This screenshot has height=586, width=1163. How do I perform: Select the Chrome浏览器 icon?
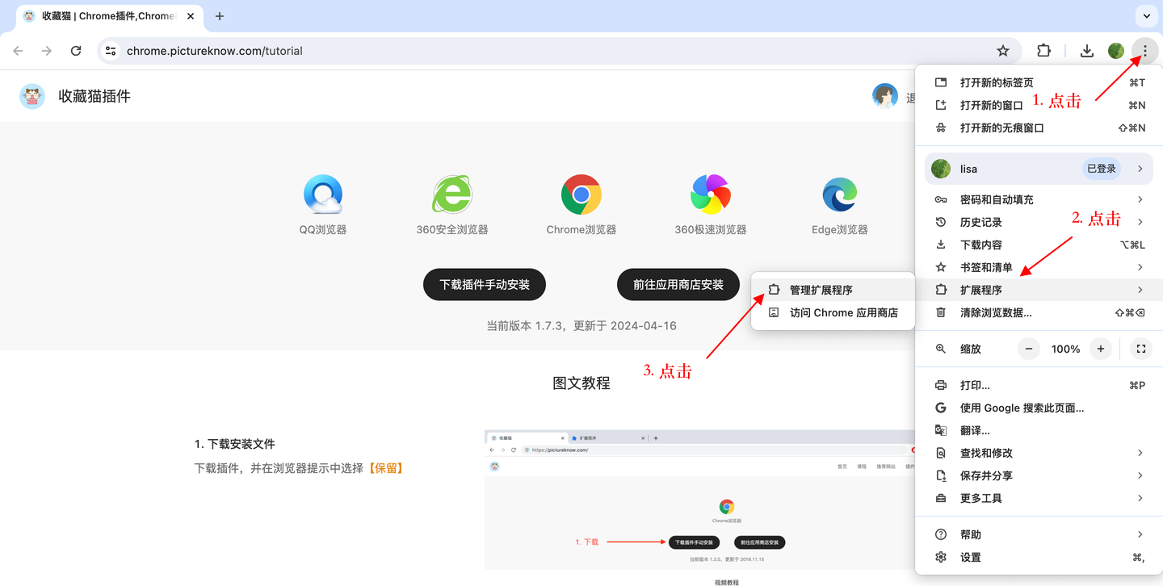581,195
